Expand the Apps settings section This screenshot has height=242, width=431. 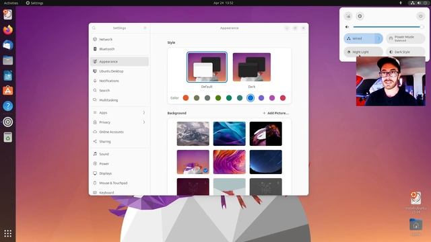point(119,112)
